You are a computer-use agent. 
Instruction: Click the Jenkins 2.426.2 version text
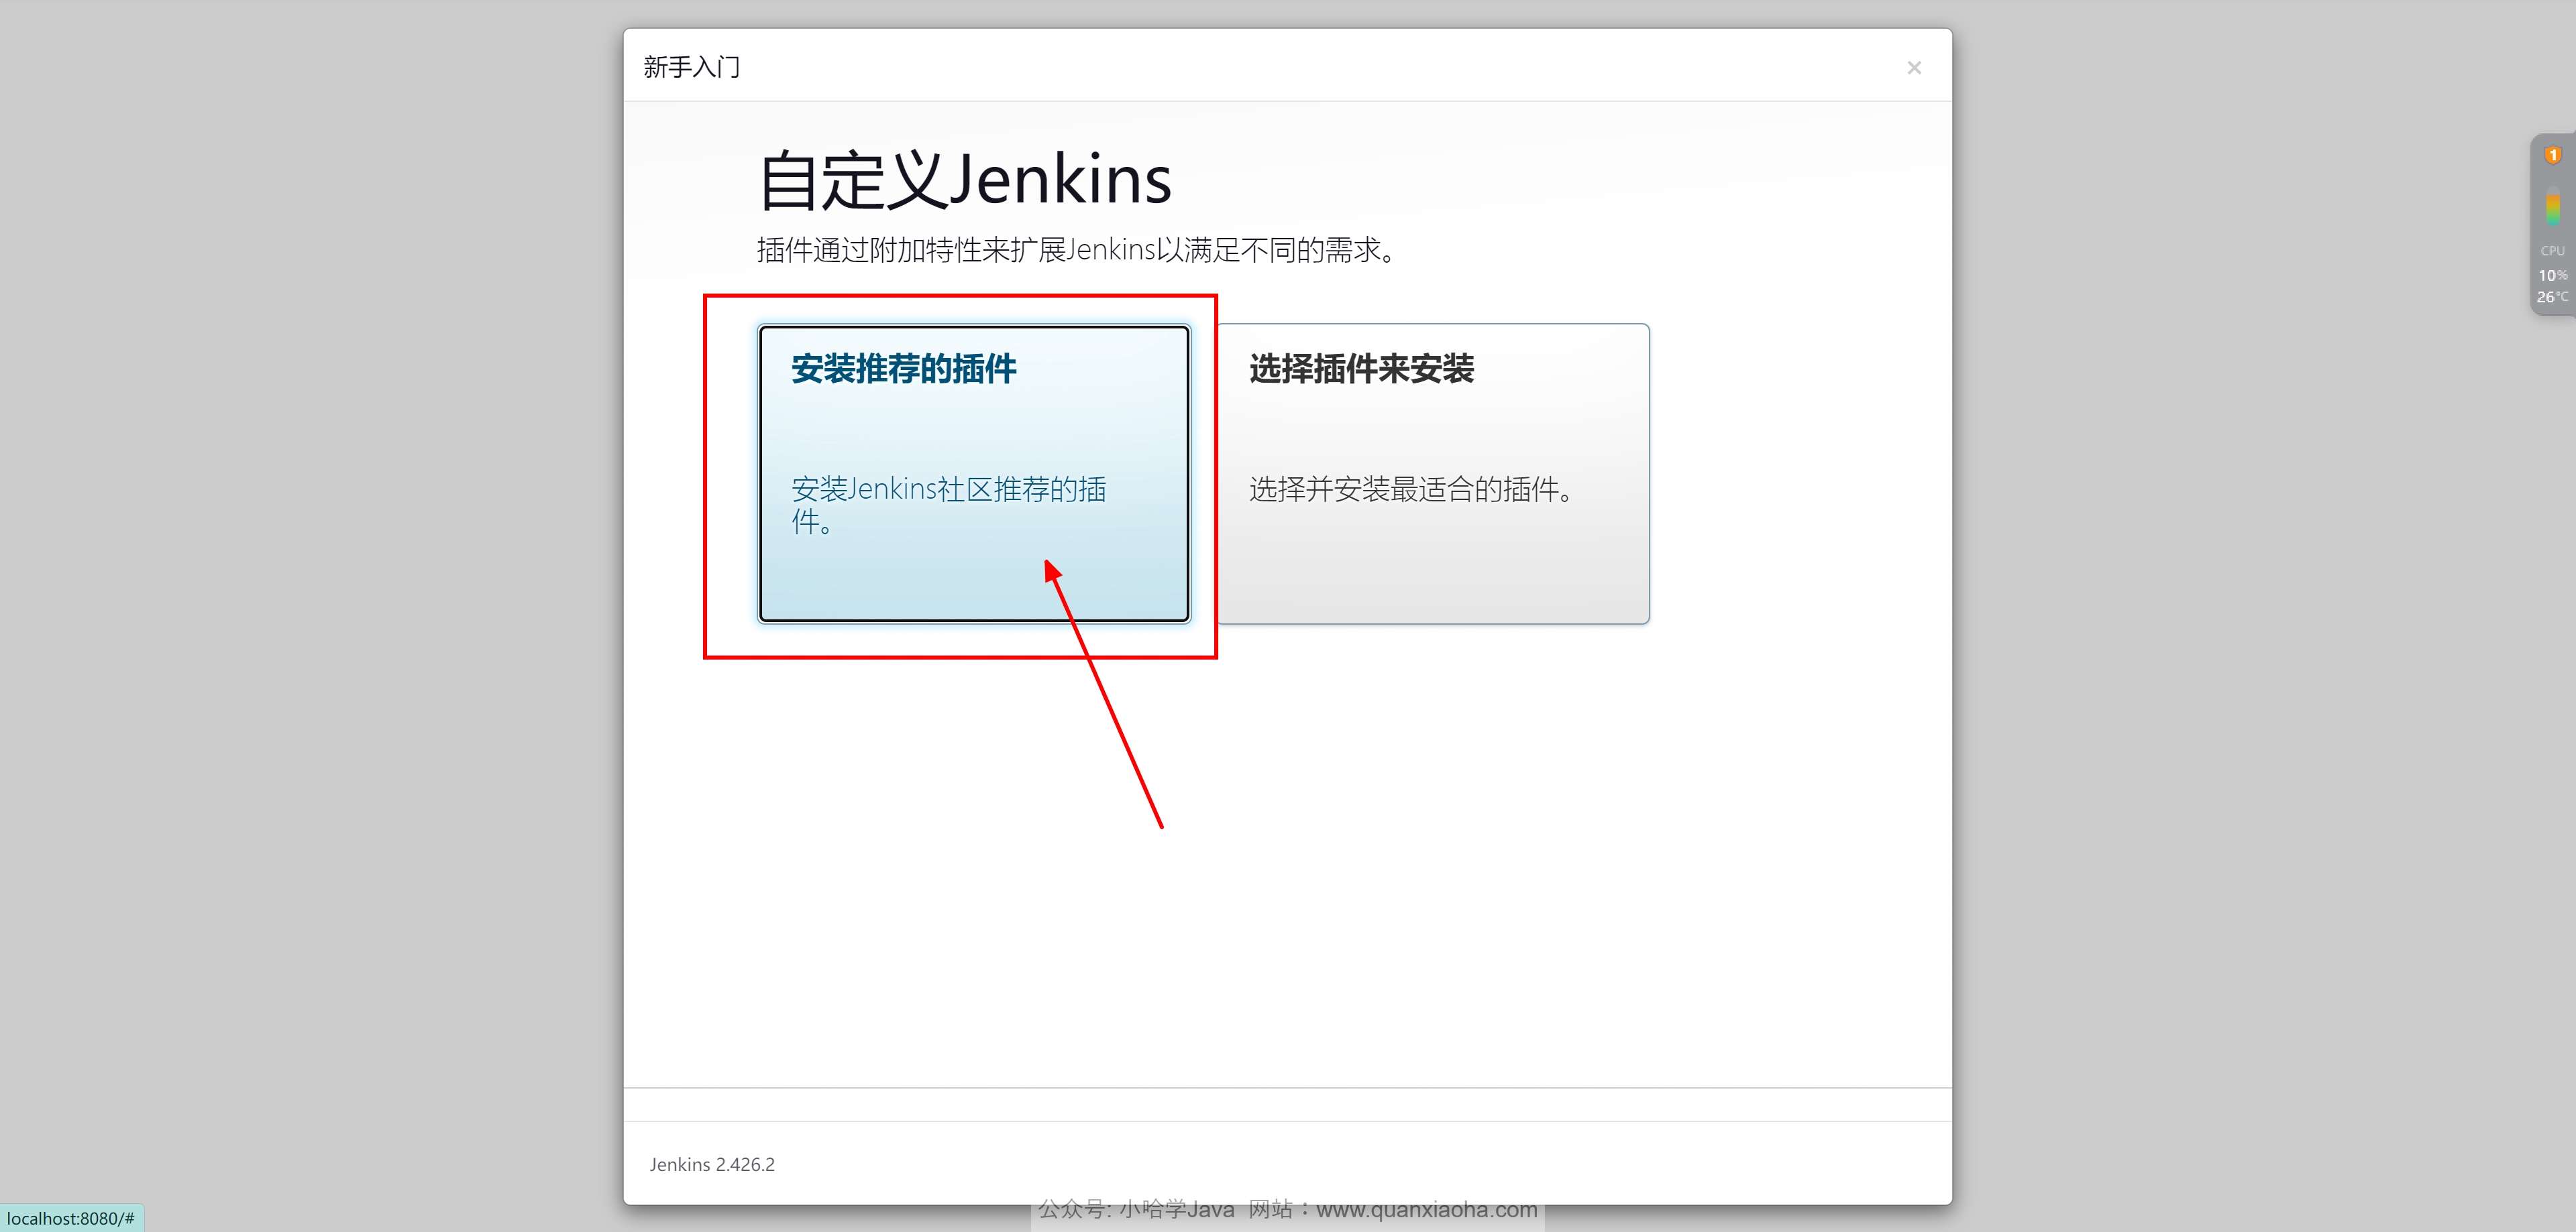(x=712, y=1164)
